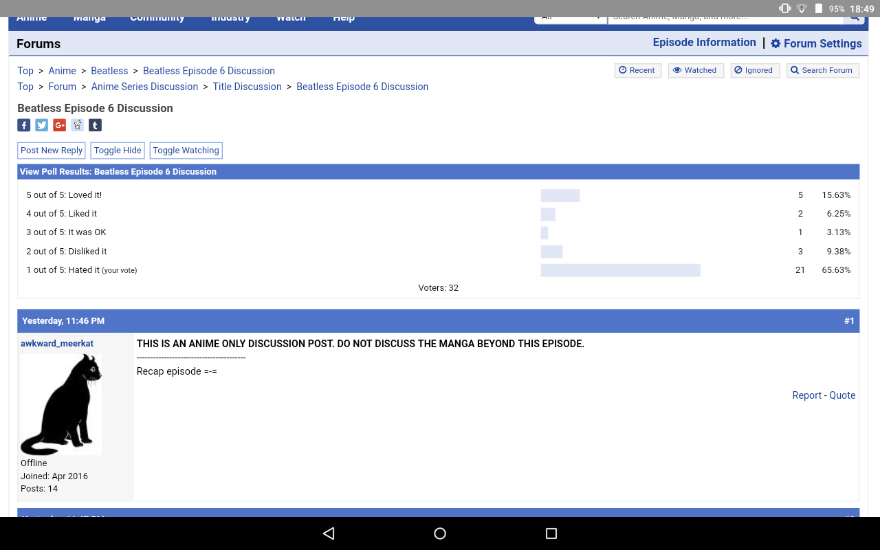880x550 pixels.
Task: Click Top in the first breadcrumb row
Action: pyautogui.click(x=25, y=71)
